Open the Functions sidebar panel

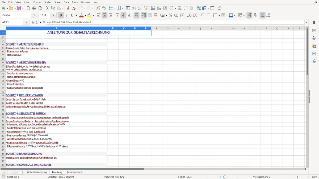pyautogui.click(x=314, y=61)
